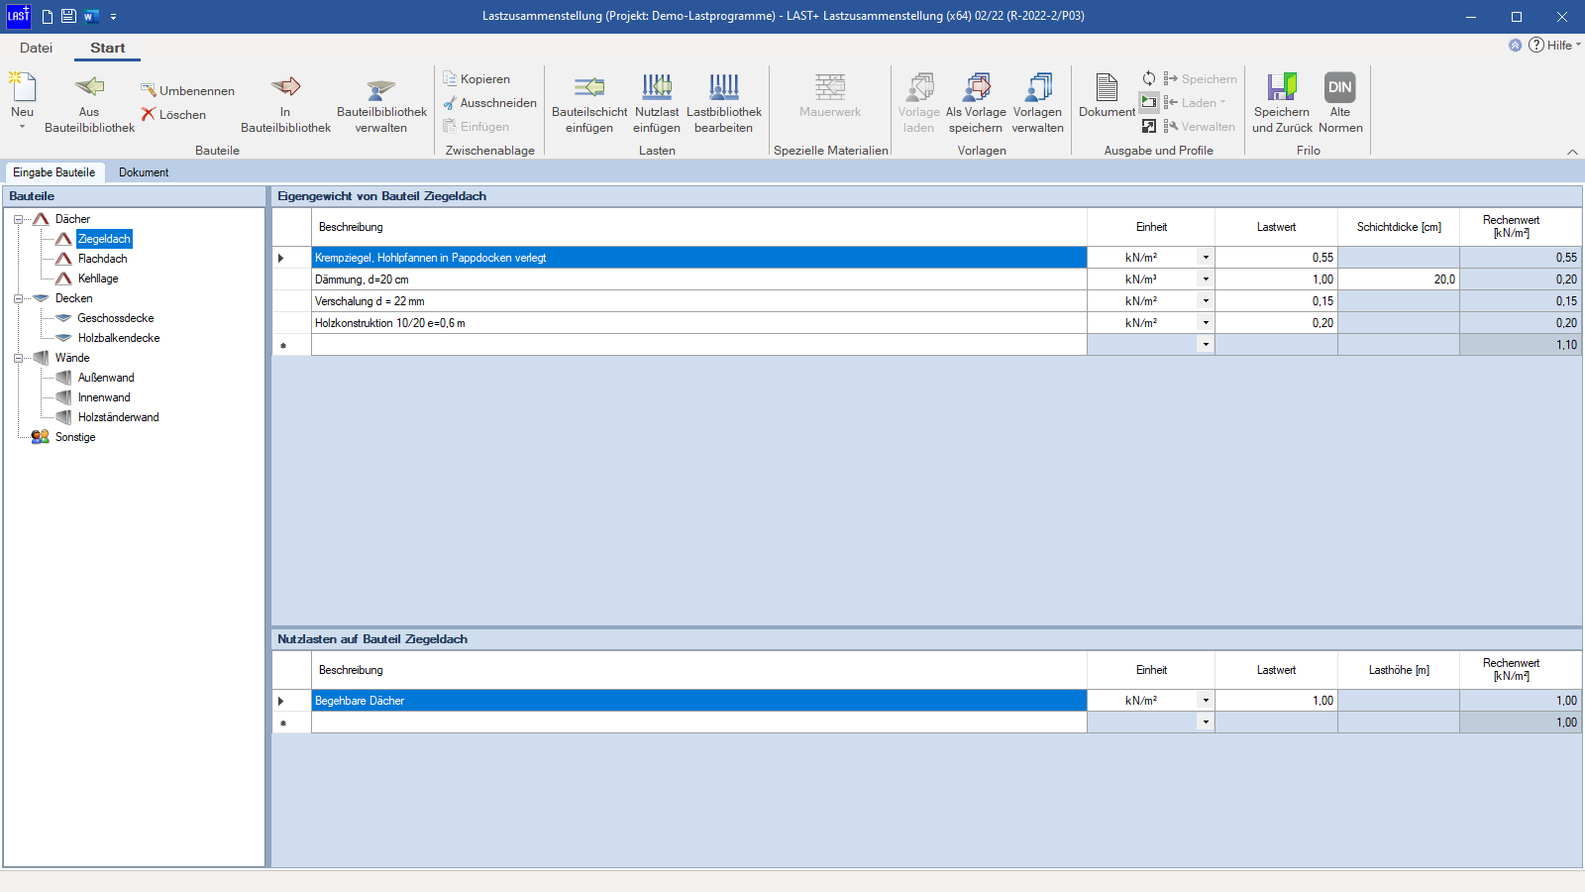The height and width of the screenshot is (892, 1585).
Task: Open the Einheit dropdown for Dämmung row
Action: click(x=1206, y=279)
